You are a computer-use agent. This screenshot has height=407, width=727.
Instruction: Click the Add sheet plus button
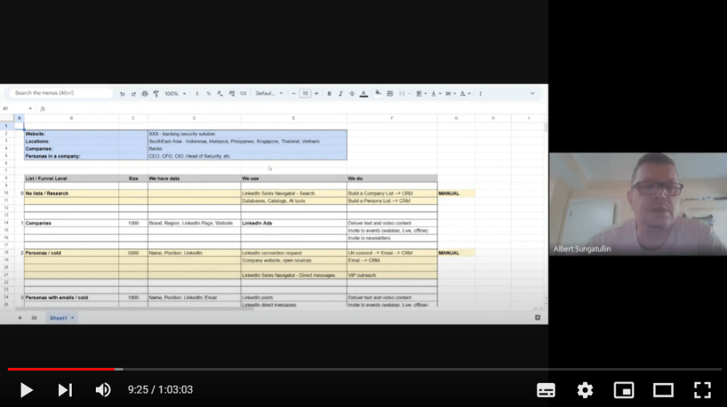(20, 318)
